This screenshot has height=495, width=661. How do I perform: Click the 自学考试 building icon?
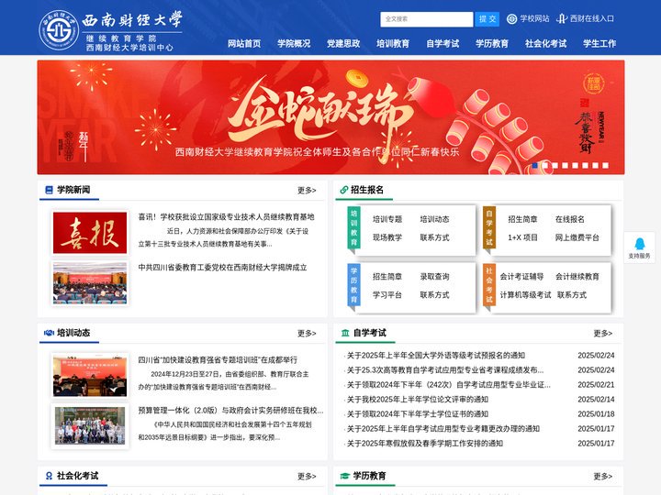click(x=345, y=333)
